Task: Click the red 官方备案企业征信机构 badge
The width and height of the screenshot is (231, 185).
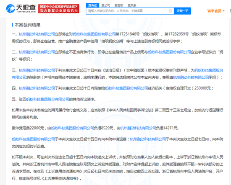Action: tap(59, 9)
